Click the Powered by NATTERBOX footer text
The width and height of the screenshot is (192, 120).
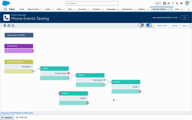tap(17, 113)
